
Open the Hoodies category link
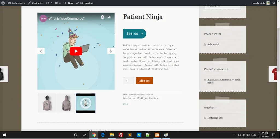point(153,98)
